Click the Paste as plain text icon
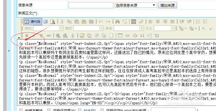Viewport: 216px width, 111px height. pyautogui.click(x=84, y=22)
